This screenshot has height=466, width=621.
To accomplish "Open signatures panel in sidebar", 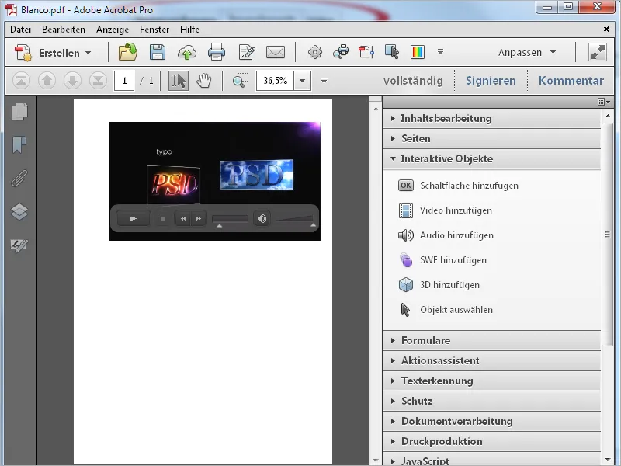I will (19, 245).
